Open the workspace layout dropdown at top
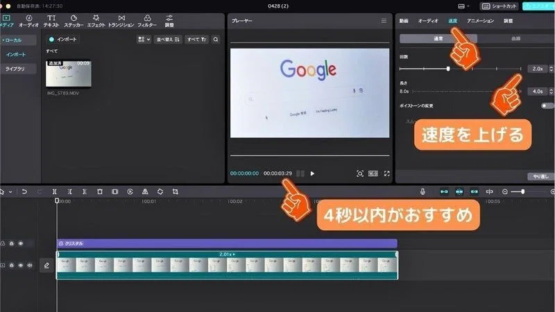Viewport: 555px width, 312px height. (x=463, y=6)
